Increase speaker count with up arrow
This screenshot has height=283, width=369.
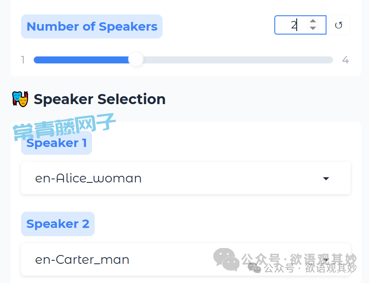click(x=313, y=21)
